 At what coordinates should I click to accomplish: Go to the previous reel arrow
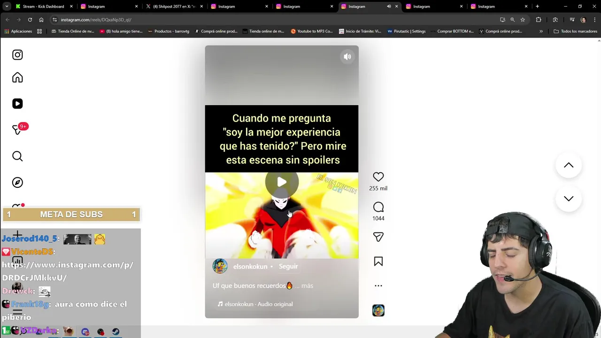pos(569,165)
